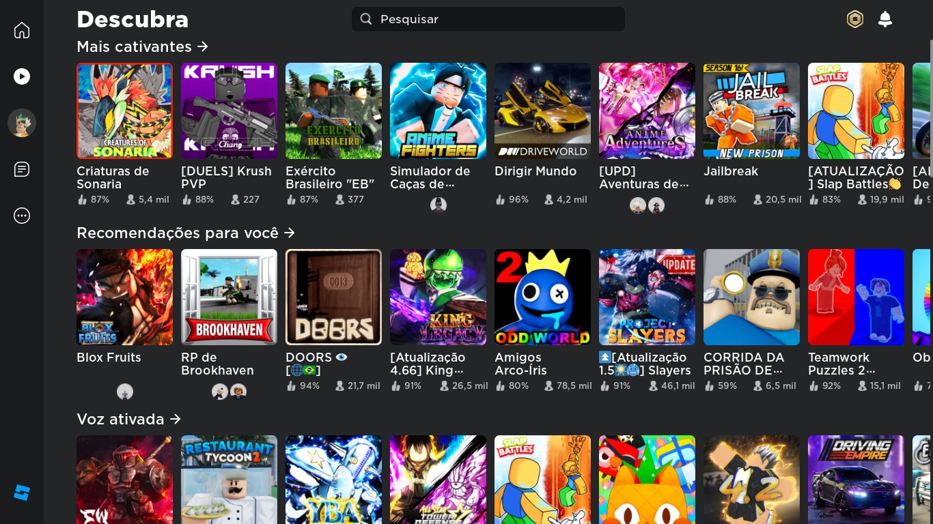933x524 pixels.
Task: Open the YBA game thumbnail
Action: pos(333,480)
